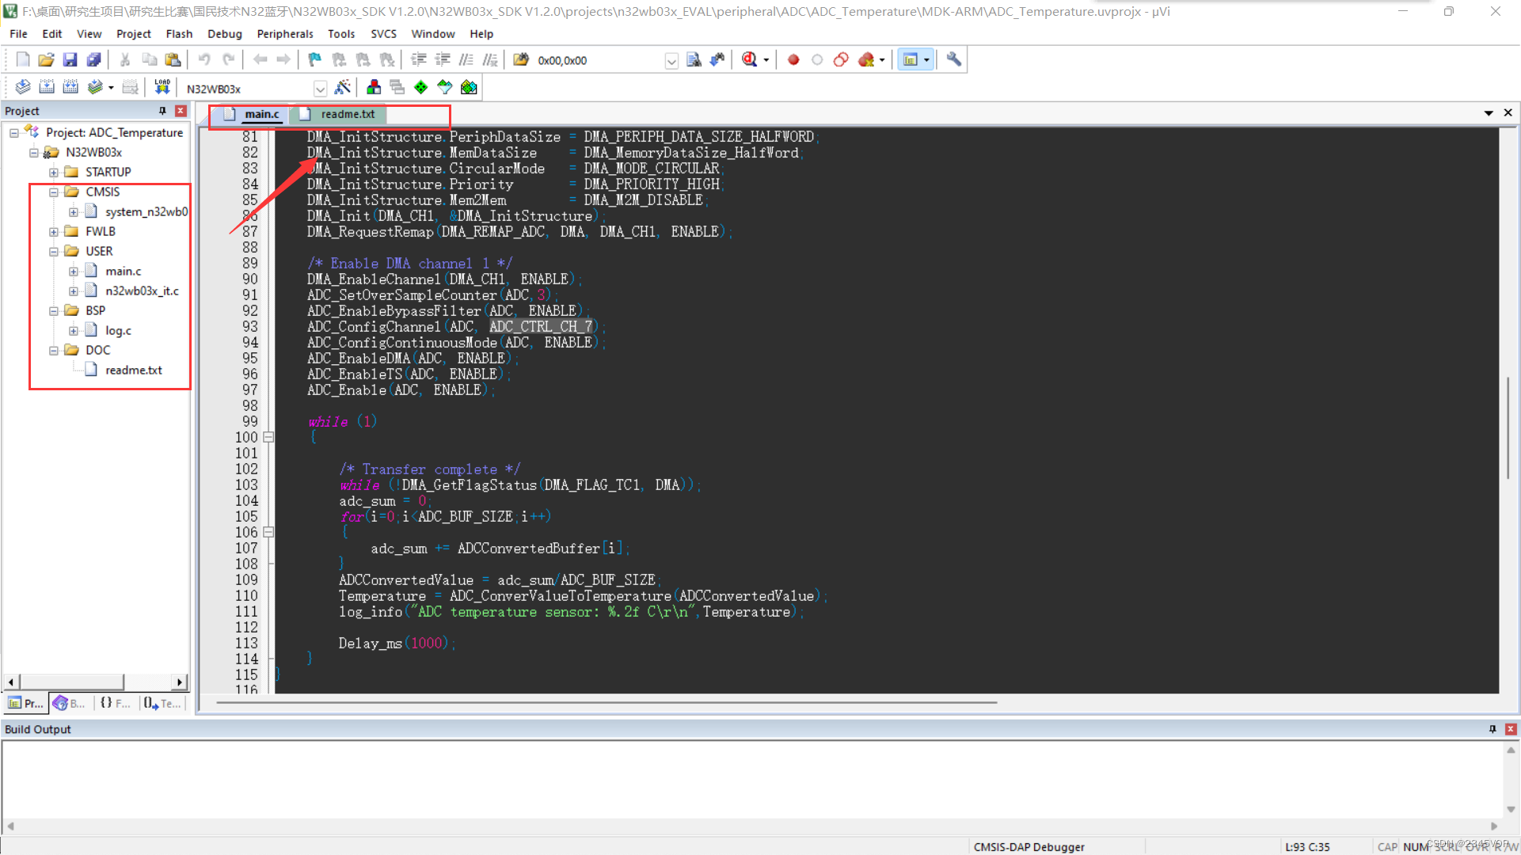Viewport: 1521px width, 855px height.
Task: Select readme.txt in the DOC folder
Action: [x=134, y=370]
